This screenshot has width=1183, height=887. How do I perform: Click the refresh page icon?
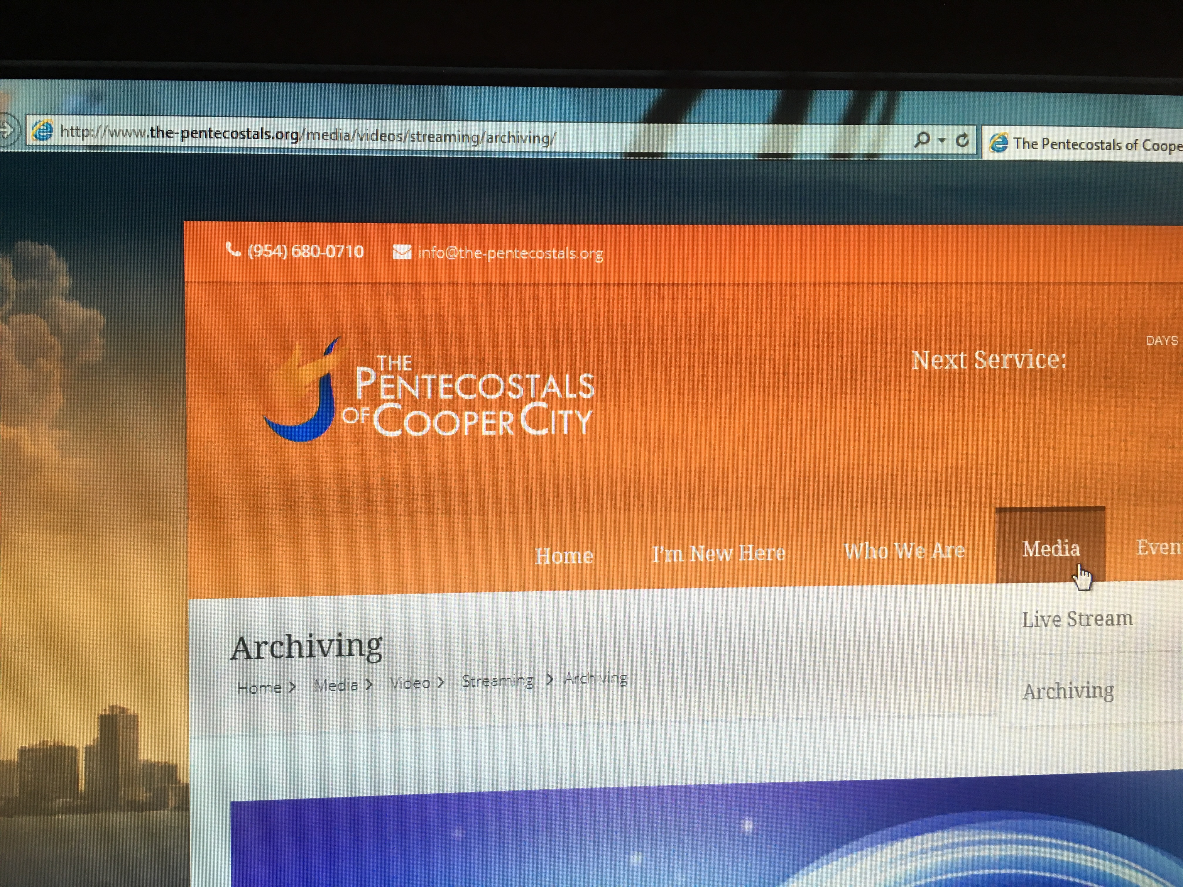962,141
